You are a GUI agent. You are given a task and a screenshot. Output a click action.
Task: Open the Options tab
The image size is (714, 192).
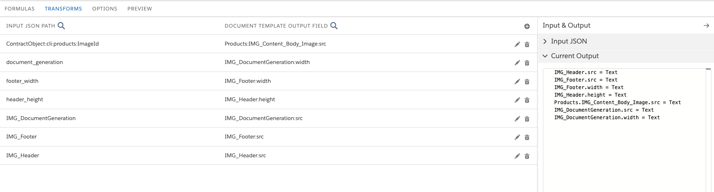point(105,9)
